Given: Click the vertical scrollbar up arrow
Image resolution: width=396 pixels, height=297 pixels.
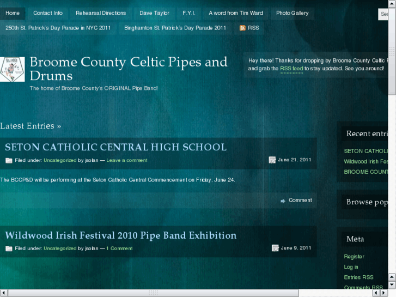Looking at the screenshot, I should [392, 4].
